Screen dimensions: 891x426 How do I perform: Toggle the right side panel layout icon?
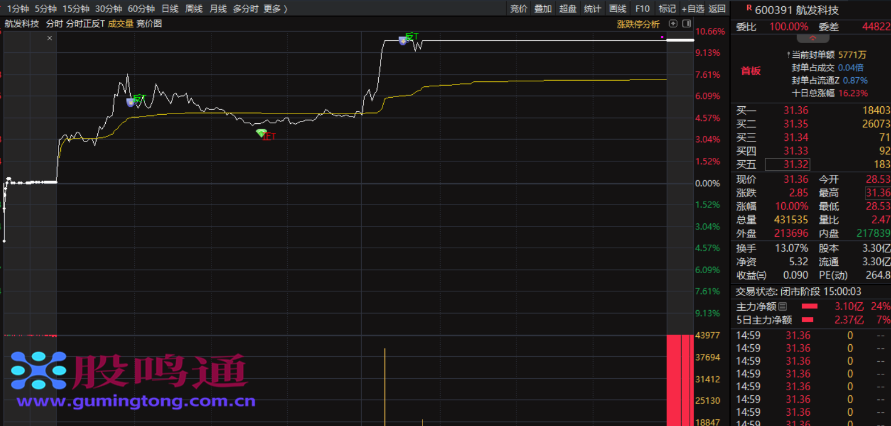[686, 24]
